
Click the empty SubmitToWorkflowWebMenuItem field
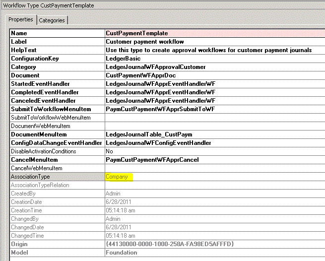pos(213,118)
